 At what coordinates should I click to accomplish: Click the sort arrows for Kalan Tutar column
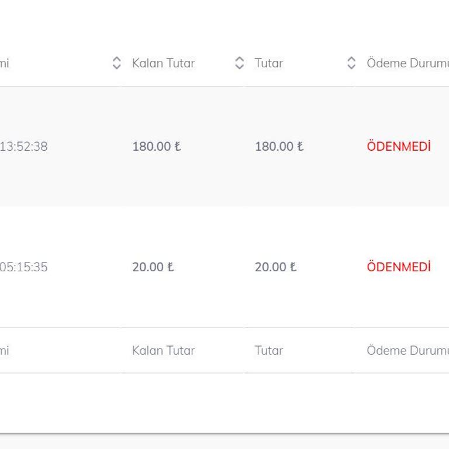[239, 63]
